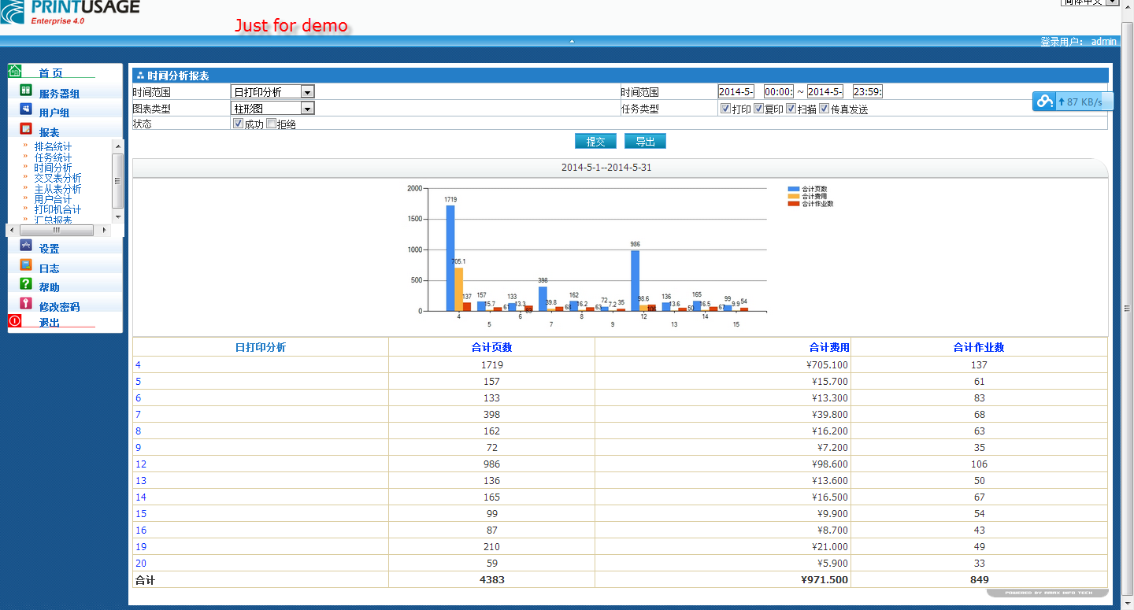1134x610 pixels.
Task: Click the 提交 submit button
Action: click(595, 142)
